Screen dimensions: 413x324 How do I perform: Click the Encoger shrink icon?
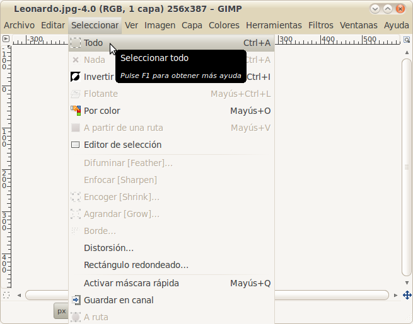click(x=76, y=197)
